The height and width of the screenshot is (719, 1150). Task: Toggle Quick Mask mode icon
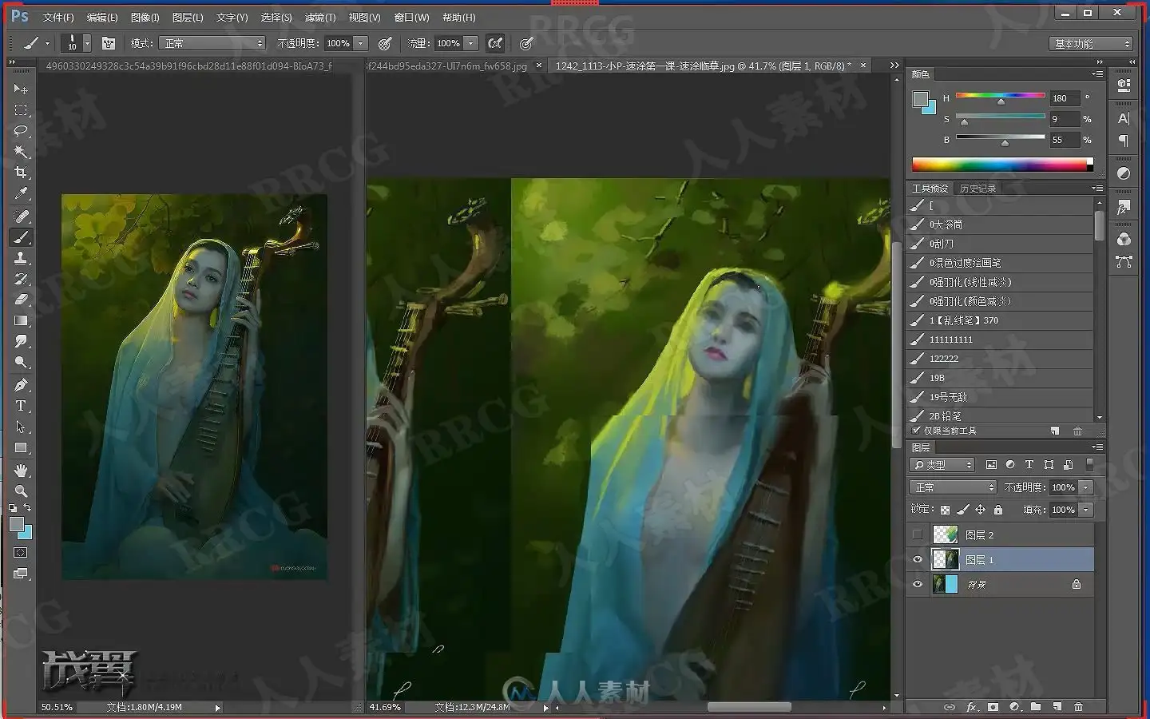point(21,553)
